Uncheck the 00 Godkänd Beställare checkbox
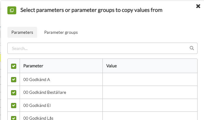 point(14,93)
